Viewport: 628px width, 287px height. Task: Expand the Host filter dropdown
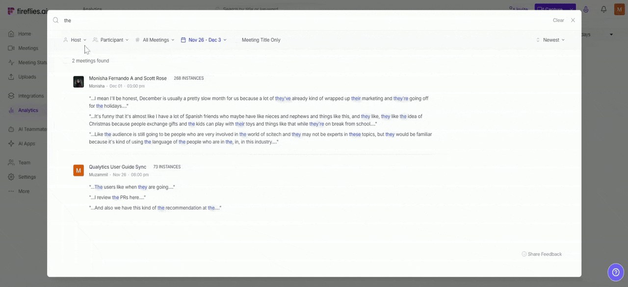tap(76, 40)
